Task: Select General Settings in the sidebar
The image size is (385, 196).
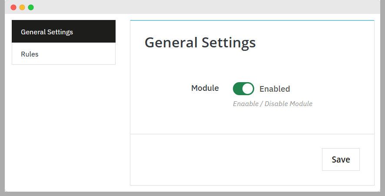Action: (63, 32)
